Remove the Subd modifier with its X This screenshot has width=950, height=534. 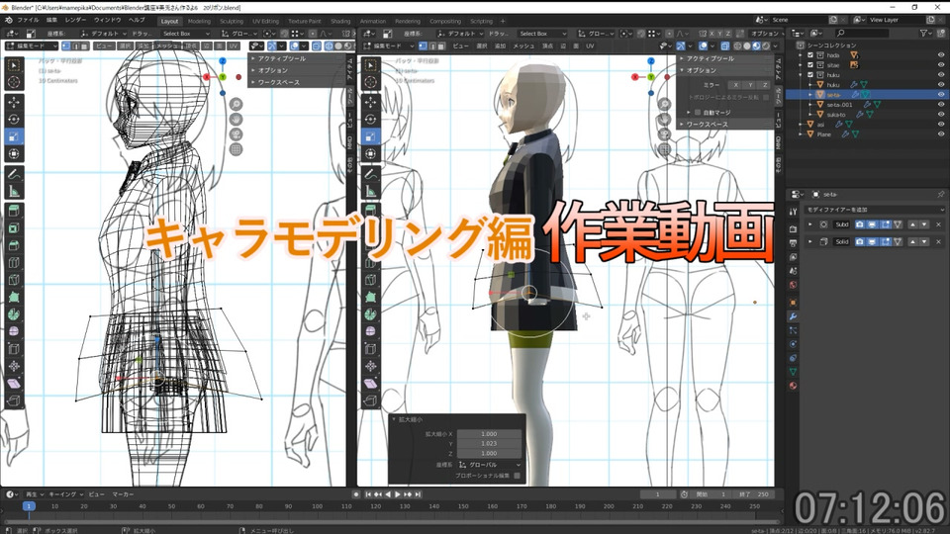pos(938,224)
